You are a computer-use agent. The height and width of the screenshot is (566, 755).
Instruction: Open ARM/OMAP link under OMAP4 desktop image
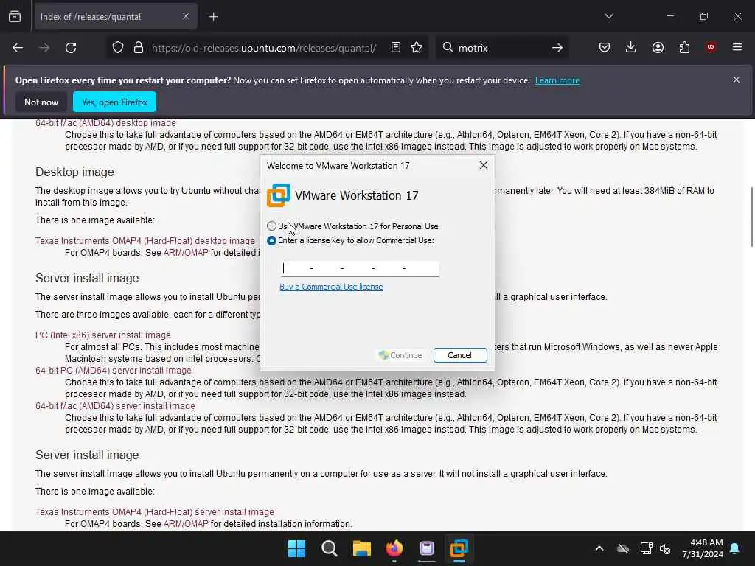(186, 253)
